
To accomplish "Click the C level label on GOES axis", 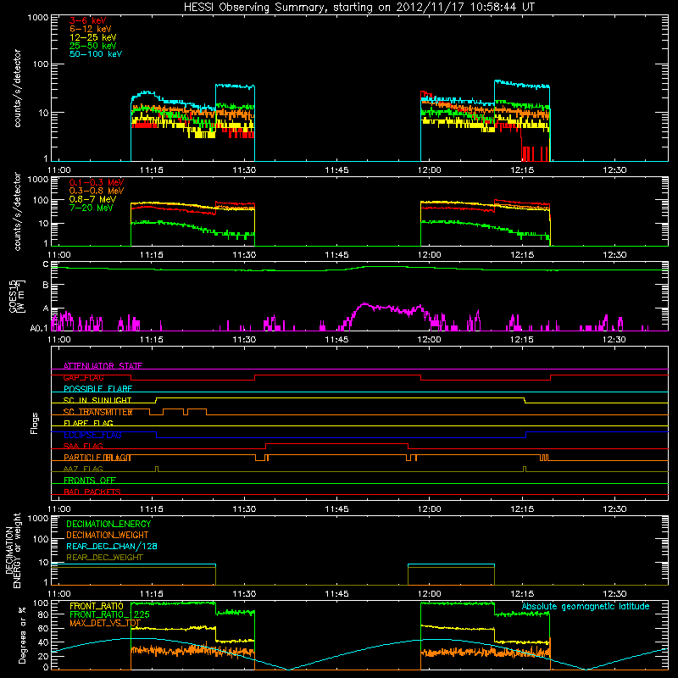I will 46,264.
